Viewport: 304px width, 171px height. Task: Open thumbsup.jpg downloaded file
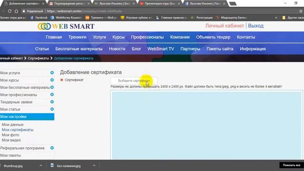[13, 166]
